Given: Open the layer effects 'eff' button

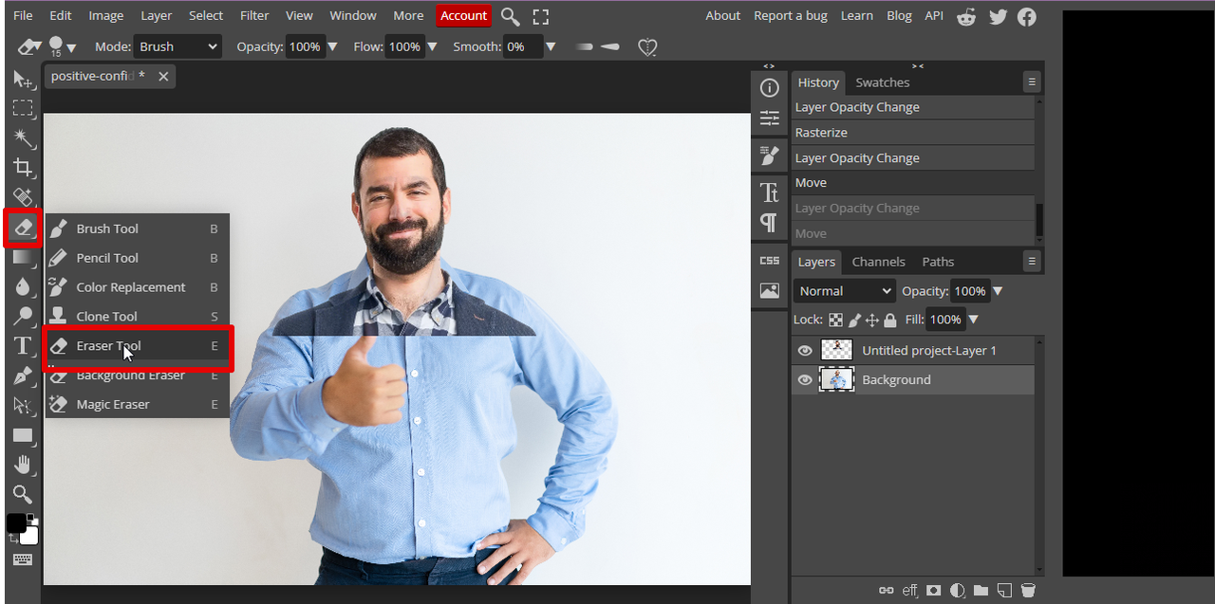Looking at the screenshot, I should [x=910, y=590].
